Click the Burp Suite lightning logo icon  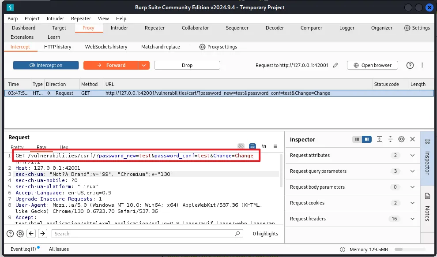(x=10, y=7)
